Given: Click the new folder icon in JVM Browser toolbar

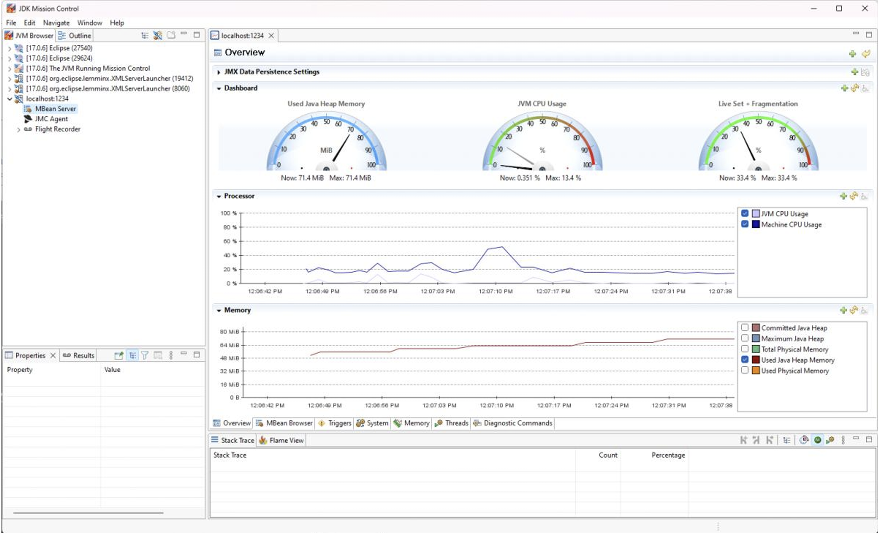Looking at the screenshot, I should [x=171, y=35].
